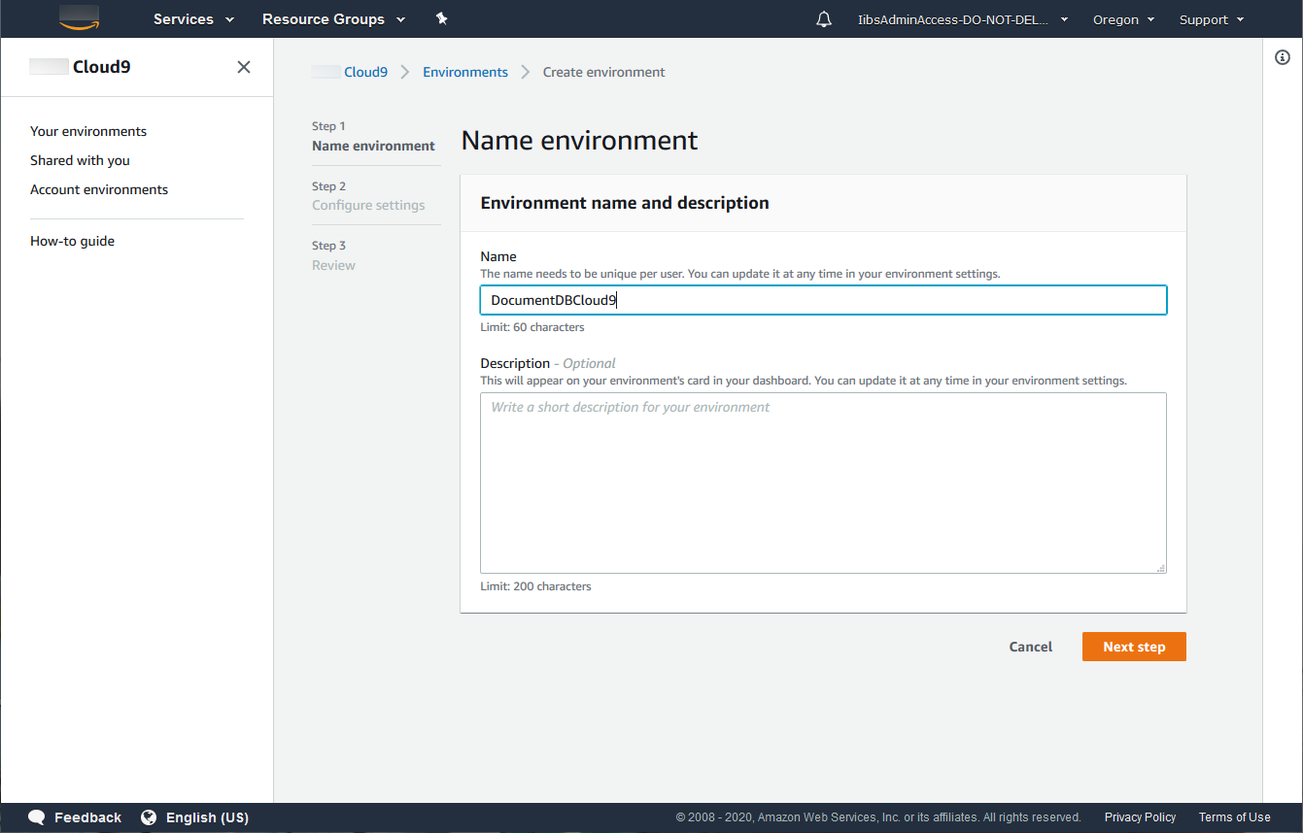The height and width of the screenshot is (833, 1303).
Task: Click the Environments breadcrumb link
Action: [464, 72]
